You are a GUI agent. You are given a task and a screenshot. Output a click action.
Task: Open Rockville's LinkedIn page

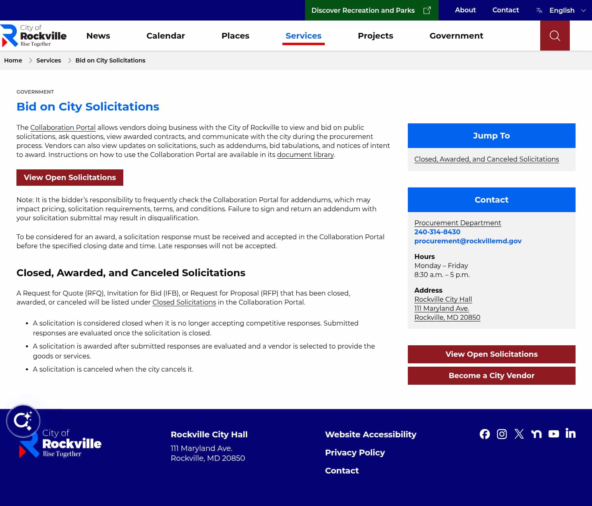coord(571,434)
